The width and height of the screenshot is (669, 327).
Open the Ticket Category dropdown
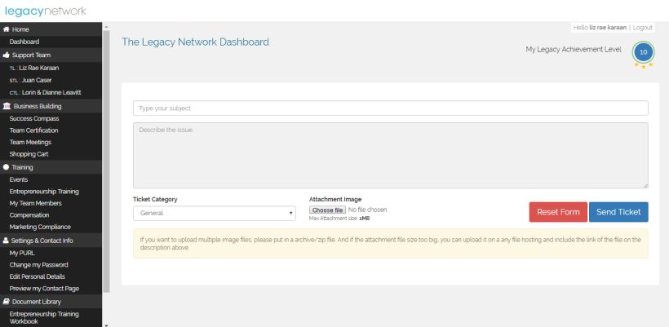pos(214,213)
